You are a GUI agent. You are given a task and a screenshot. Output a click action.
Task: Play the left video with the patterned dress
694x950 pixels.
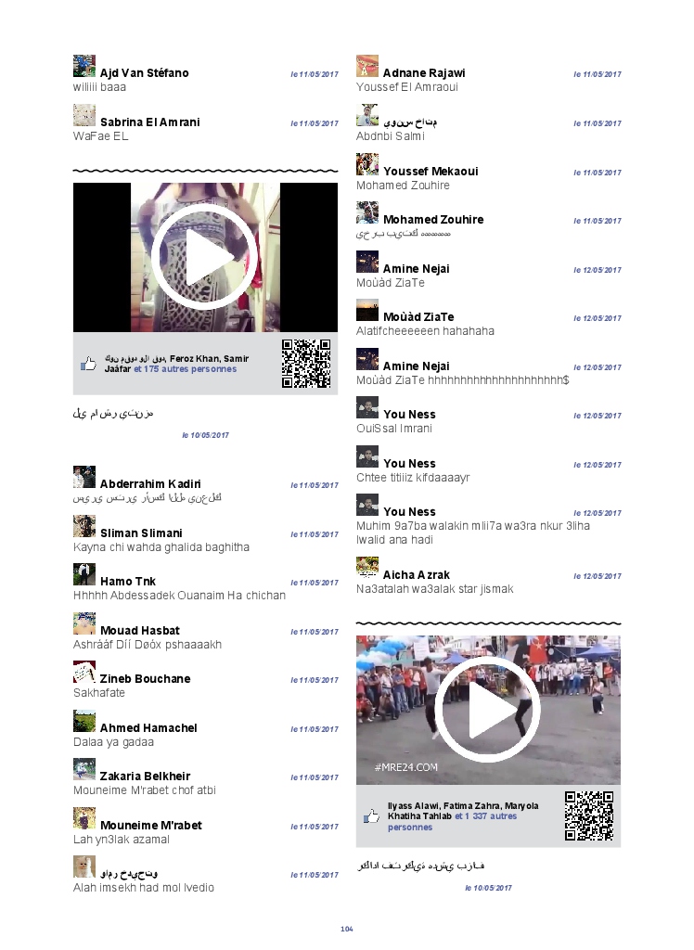point(205,258)
